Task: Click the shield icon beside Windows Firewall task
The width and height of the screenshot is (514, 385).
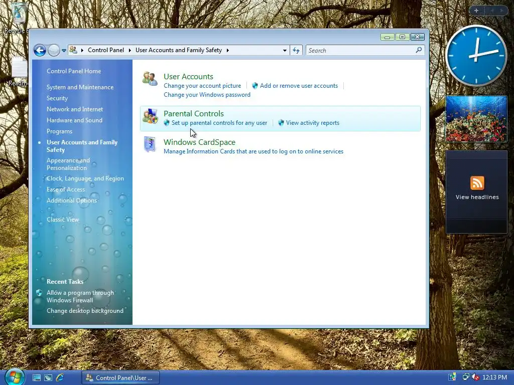Action: pyautogui.click(x=39, y=293)
